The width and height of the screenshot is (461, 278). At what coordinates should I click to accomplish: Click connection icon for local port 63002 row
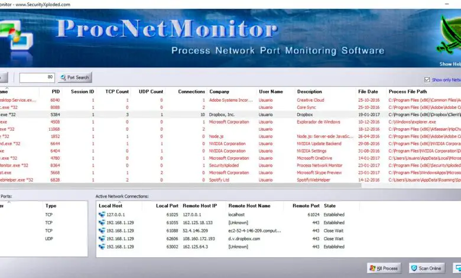(102, 247)
